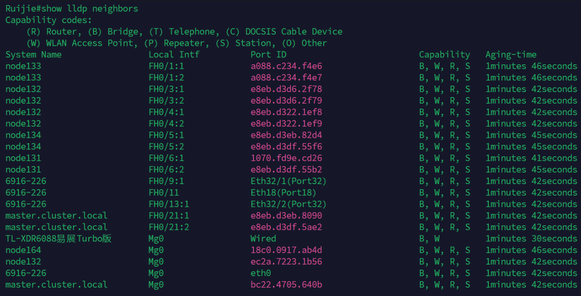Click the node164 system name
The image size is (581, 296).
pos(23,250)
